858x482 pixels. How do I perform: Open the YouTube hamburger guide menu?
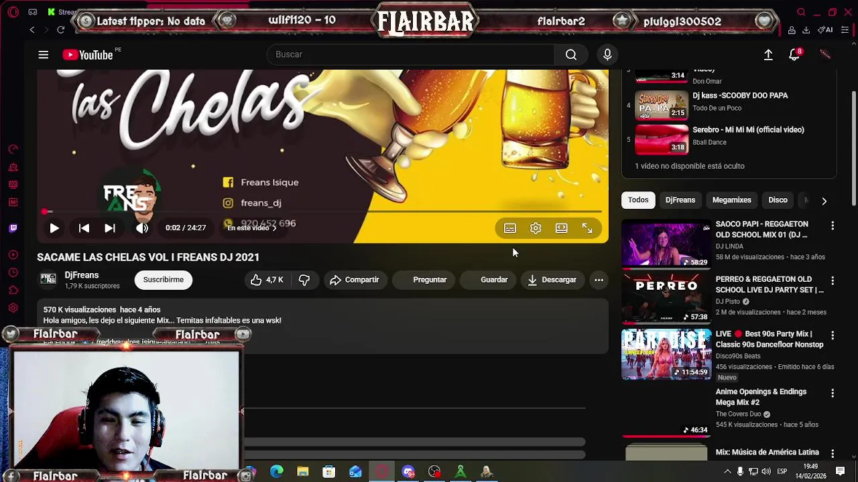coord(43,55)
